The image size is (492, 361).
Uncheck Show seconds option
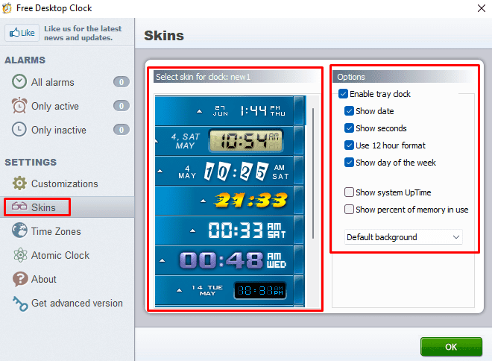coord(349,128)
